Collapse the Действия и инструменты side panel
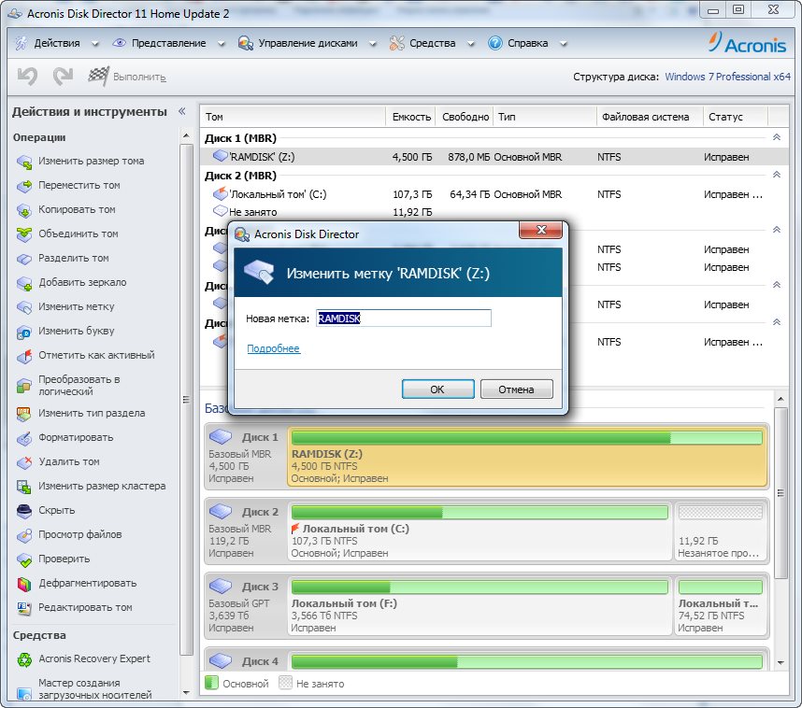The width and height of the screenshot is (802, 708). 183,112
